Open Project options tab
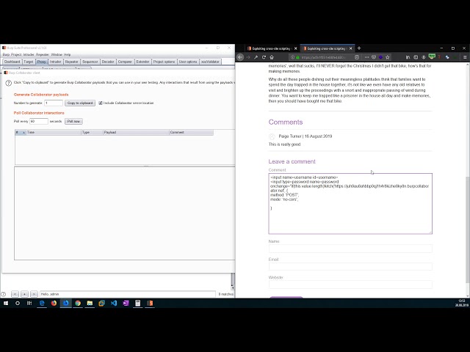The height and width of the screenshot is (352, 470). pos(164,62)
